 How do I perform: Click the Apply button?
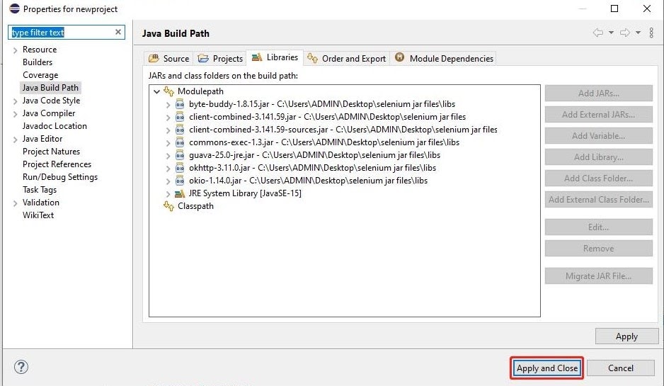click(x=626, y=336)
